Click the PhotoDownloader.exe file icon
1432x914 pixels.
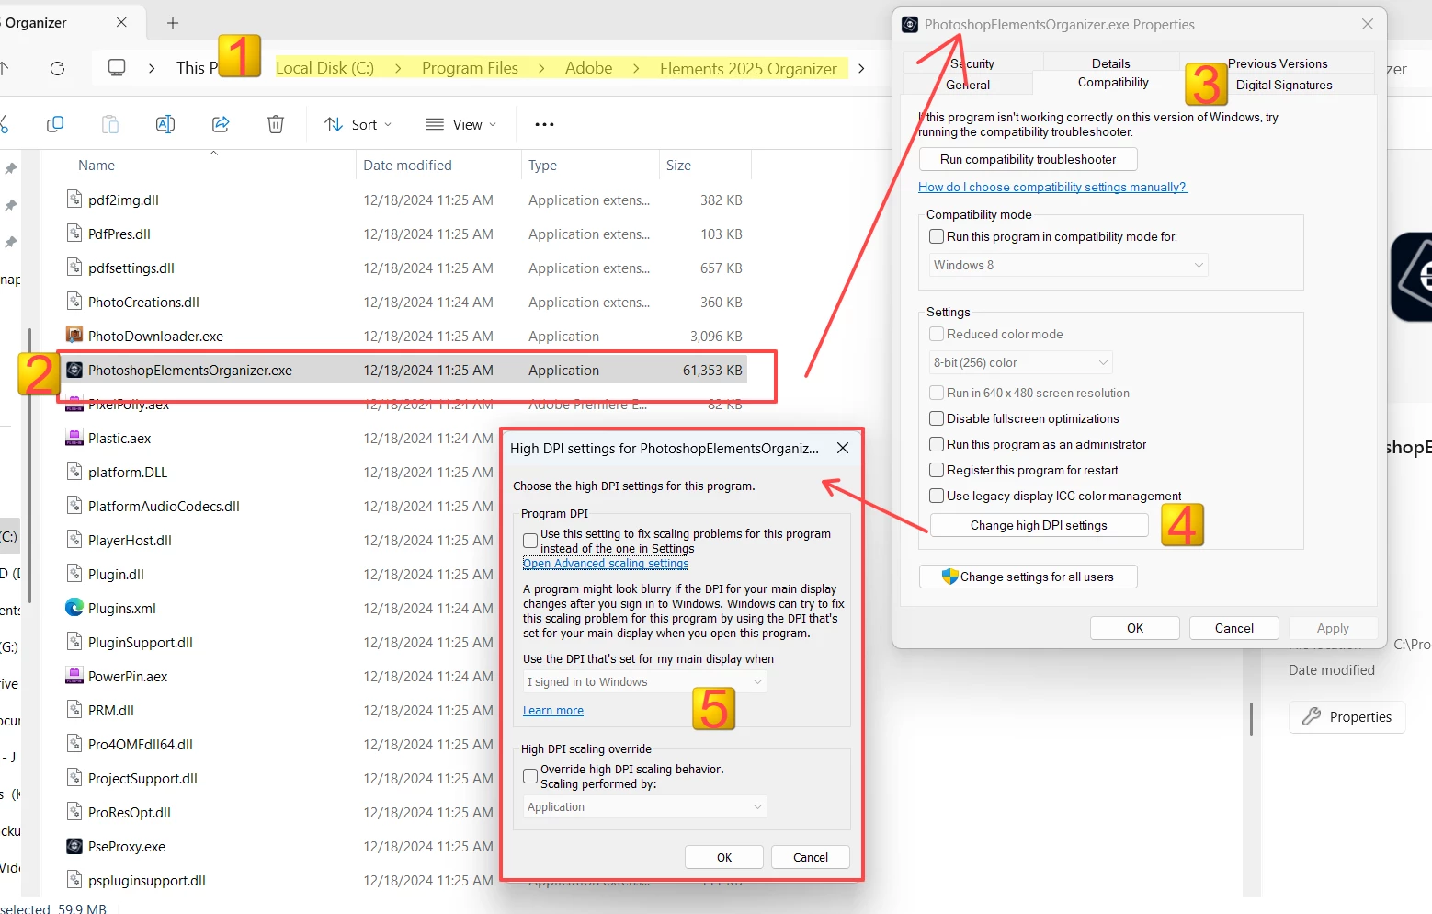pyautogui.click(x=74, y=336)
